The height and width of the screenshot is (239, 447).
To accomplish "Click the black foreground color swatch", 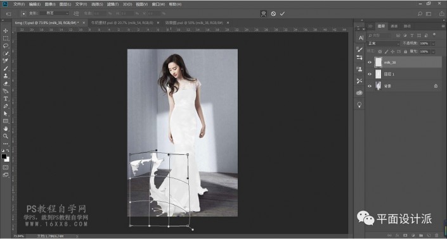I will coord(4,156).
